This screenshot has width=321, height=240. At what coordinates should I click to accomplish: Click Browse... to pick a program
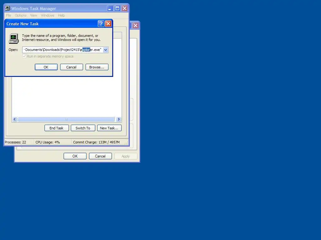(x=97, y=67)
